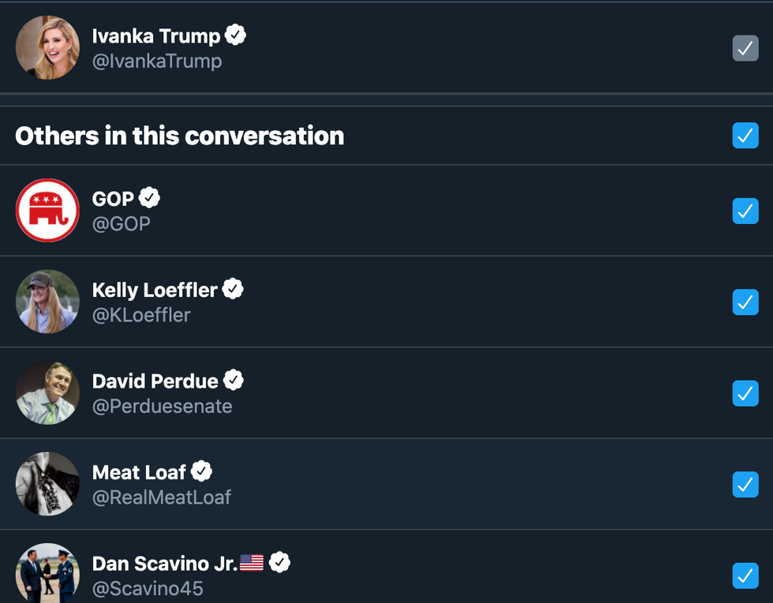Click the verified badge next to GOP
773x603 pixels.
click(x=150, y=197)
